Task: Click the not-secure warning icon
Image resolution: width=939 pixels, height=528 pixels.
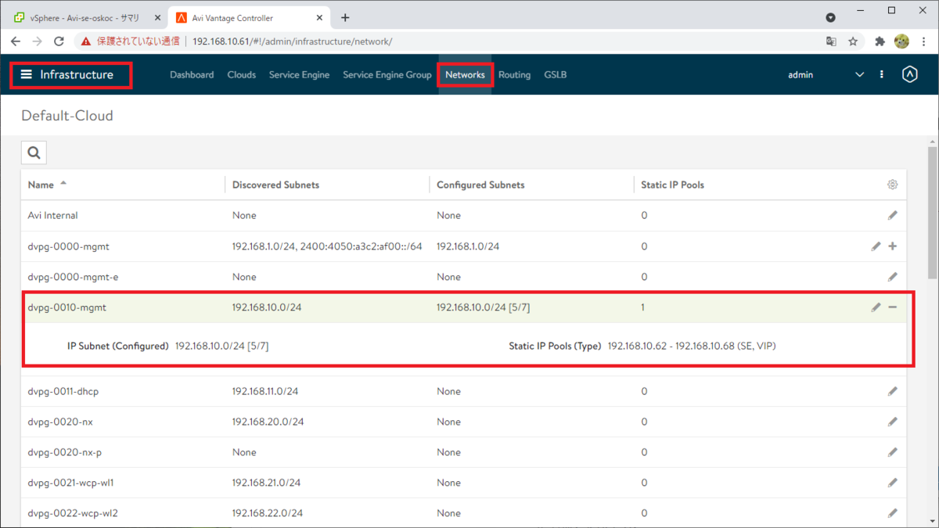Action: pos(86,41)
